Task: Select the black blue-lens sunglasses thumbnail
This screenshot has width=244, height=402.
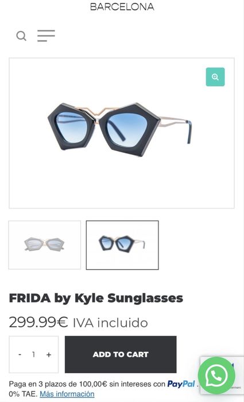Action: click(x=122, y=245)
